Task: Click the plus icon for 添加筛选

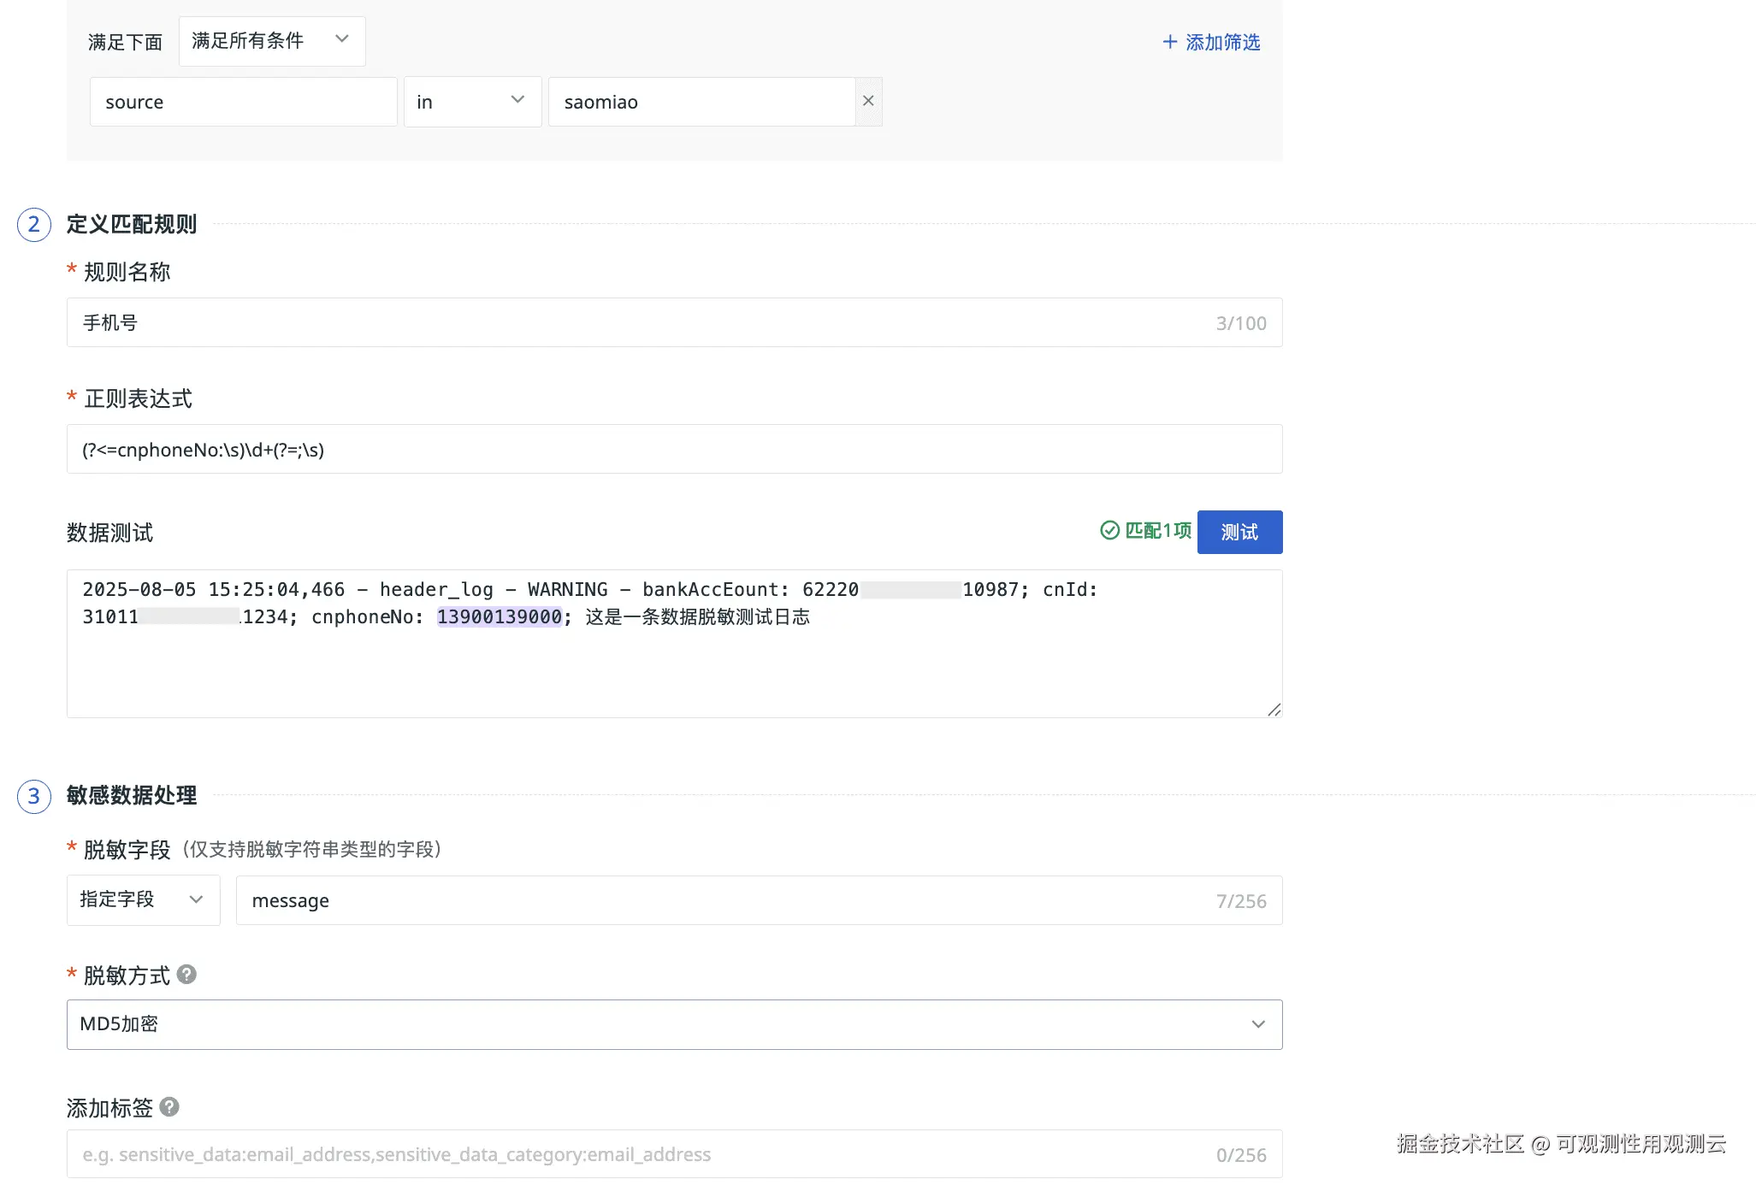Action: coord(1169,42)
